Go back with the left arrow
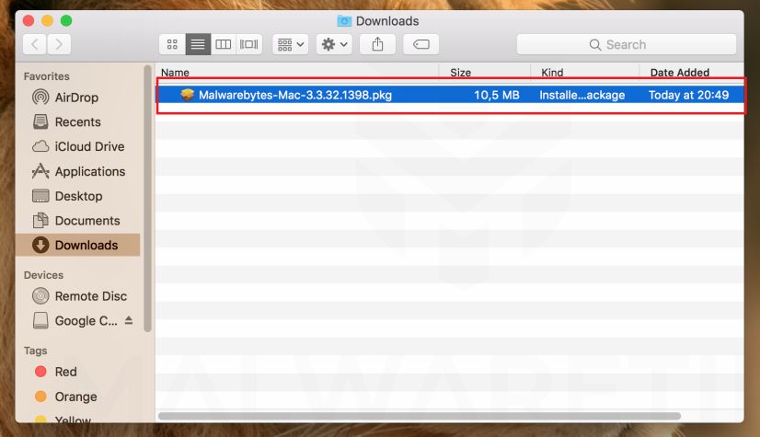 point(34,44)
